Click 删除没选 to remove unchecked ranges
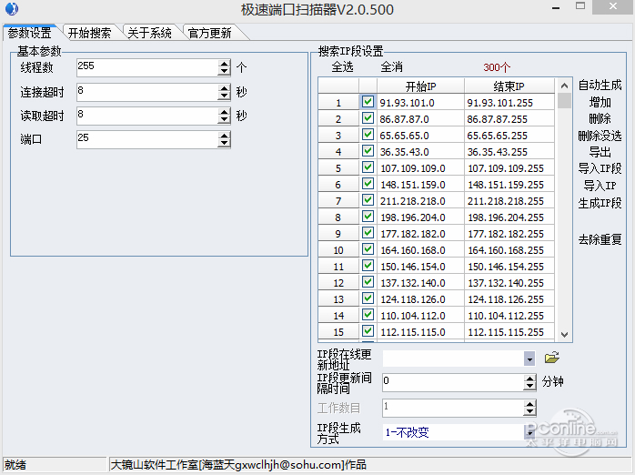This screenshot has width=635, height=475. coord(600,136)
